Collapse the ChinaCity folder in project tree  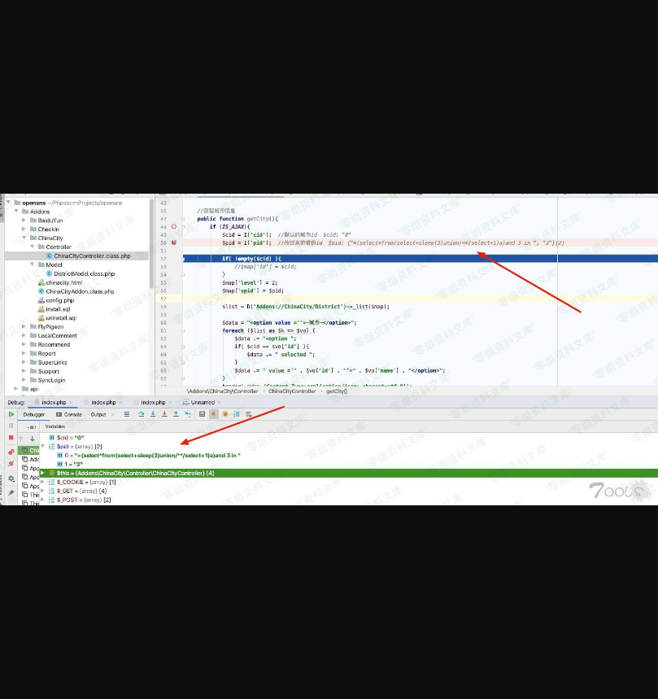[x=24, y=238]
